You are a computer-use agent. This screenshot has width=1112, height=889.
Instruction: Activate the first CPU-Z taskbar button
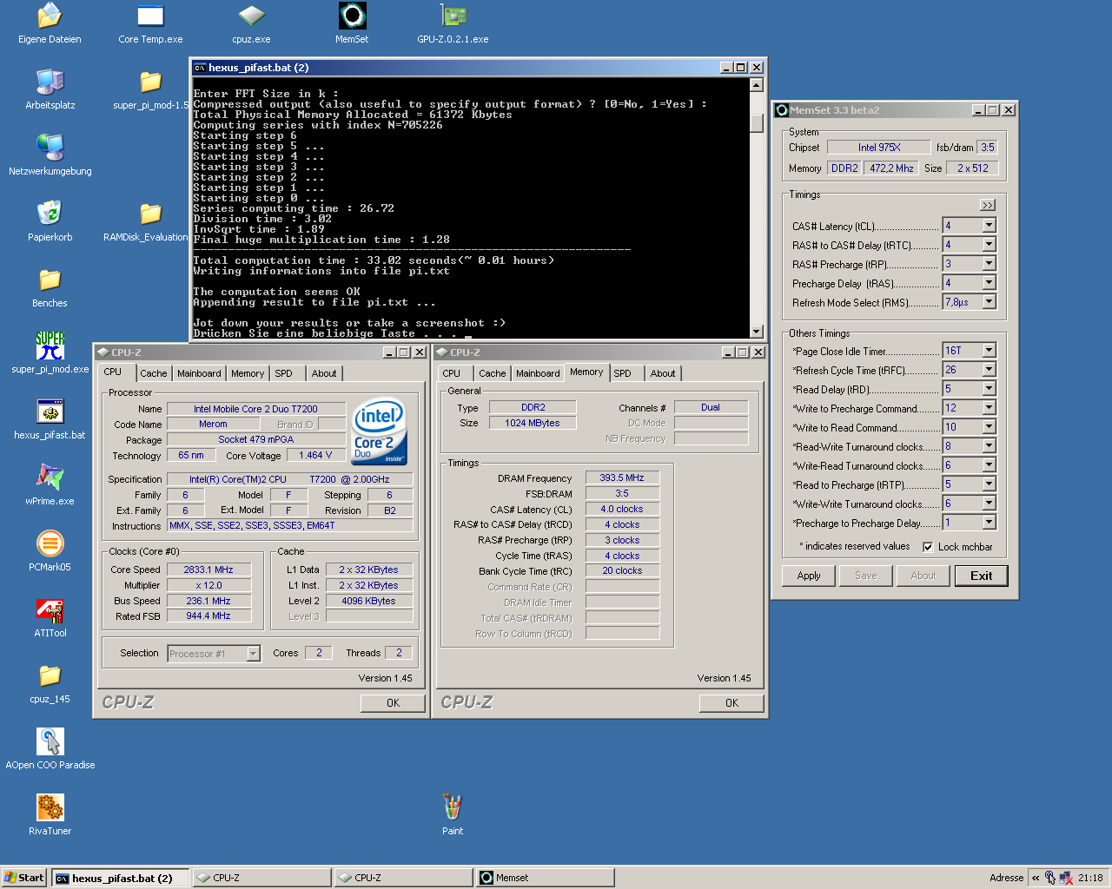click(x=261, y=878)
